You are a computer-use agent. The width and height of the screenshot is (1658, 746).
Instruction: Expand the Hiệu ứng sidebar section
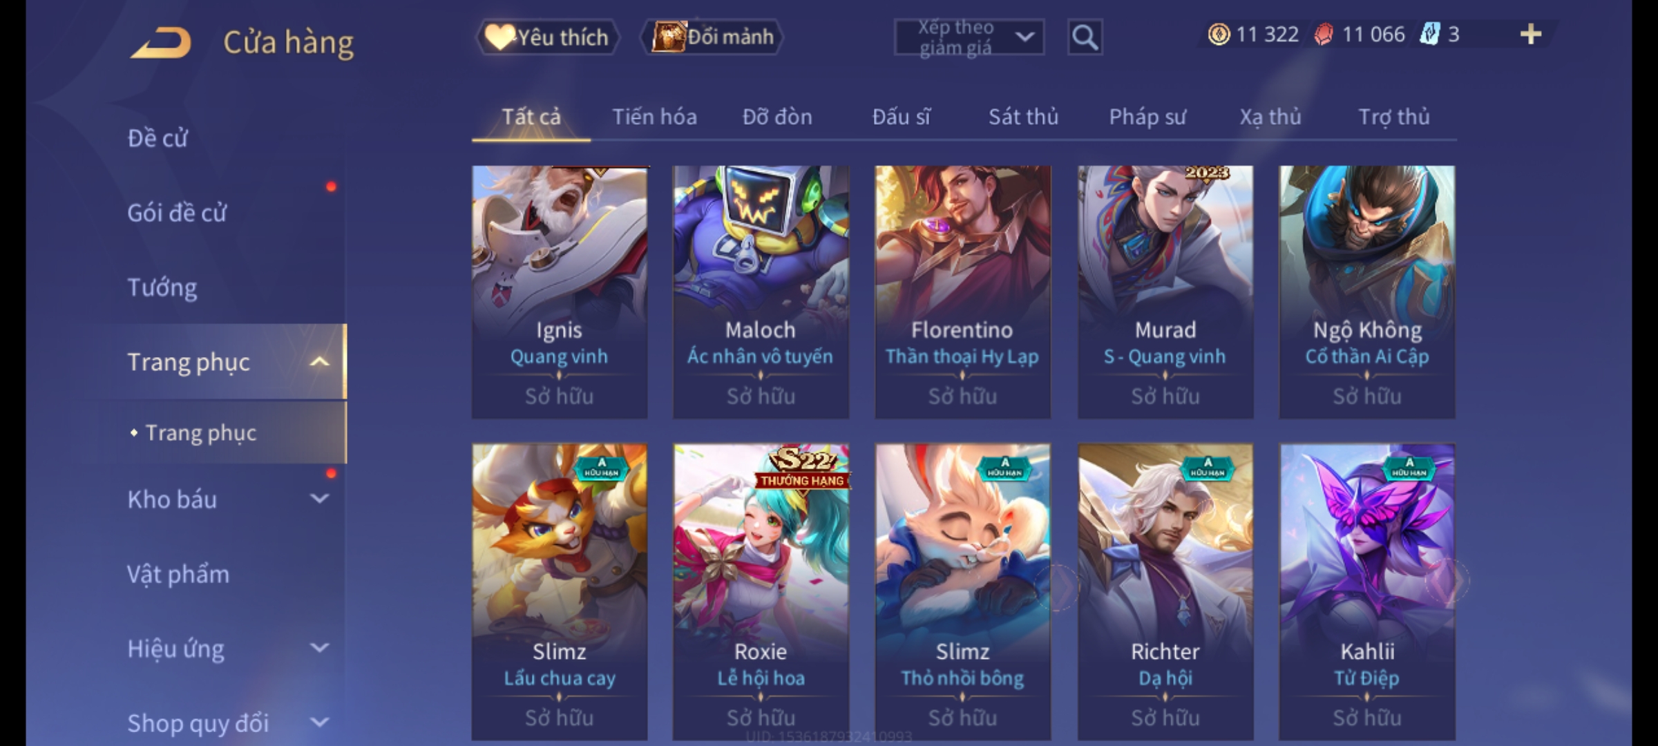[x=319, y=648]
